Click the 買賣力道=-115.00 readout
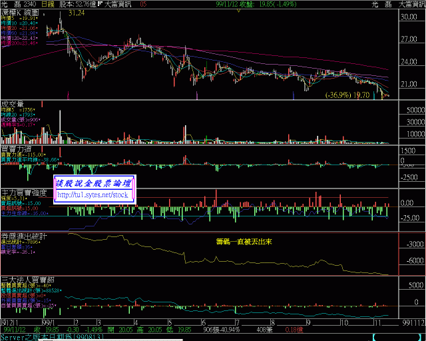 point(23,155)
